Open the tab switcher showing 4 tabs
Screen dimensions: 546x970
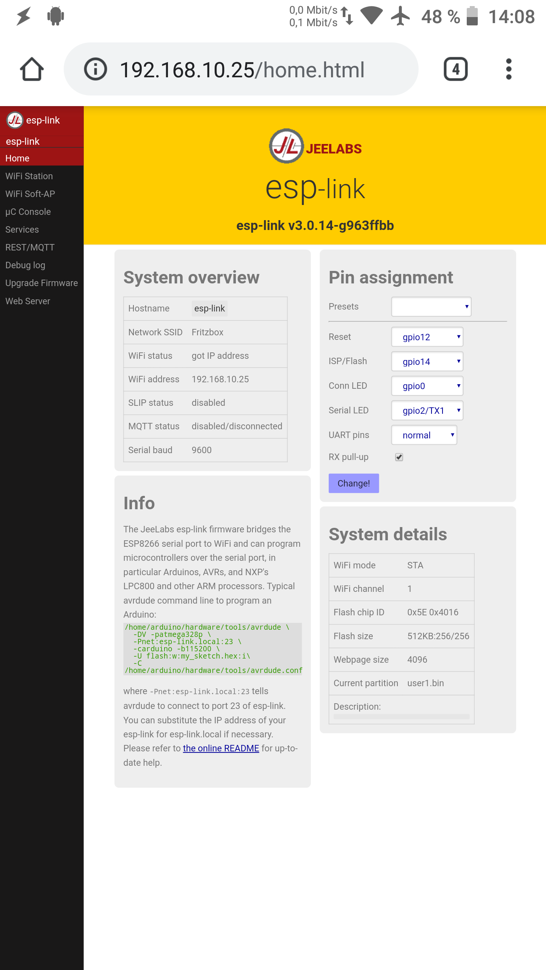pyautogui.click(x=456, y=69)
